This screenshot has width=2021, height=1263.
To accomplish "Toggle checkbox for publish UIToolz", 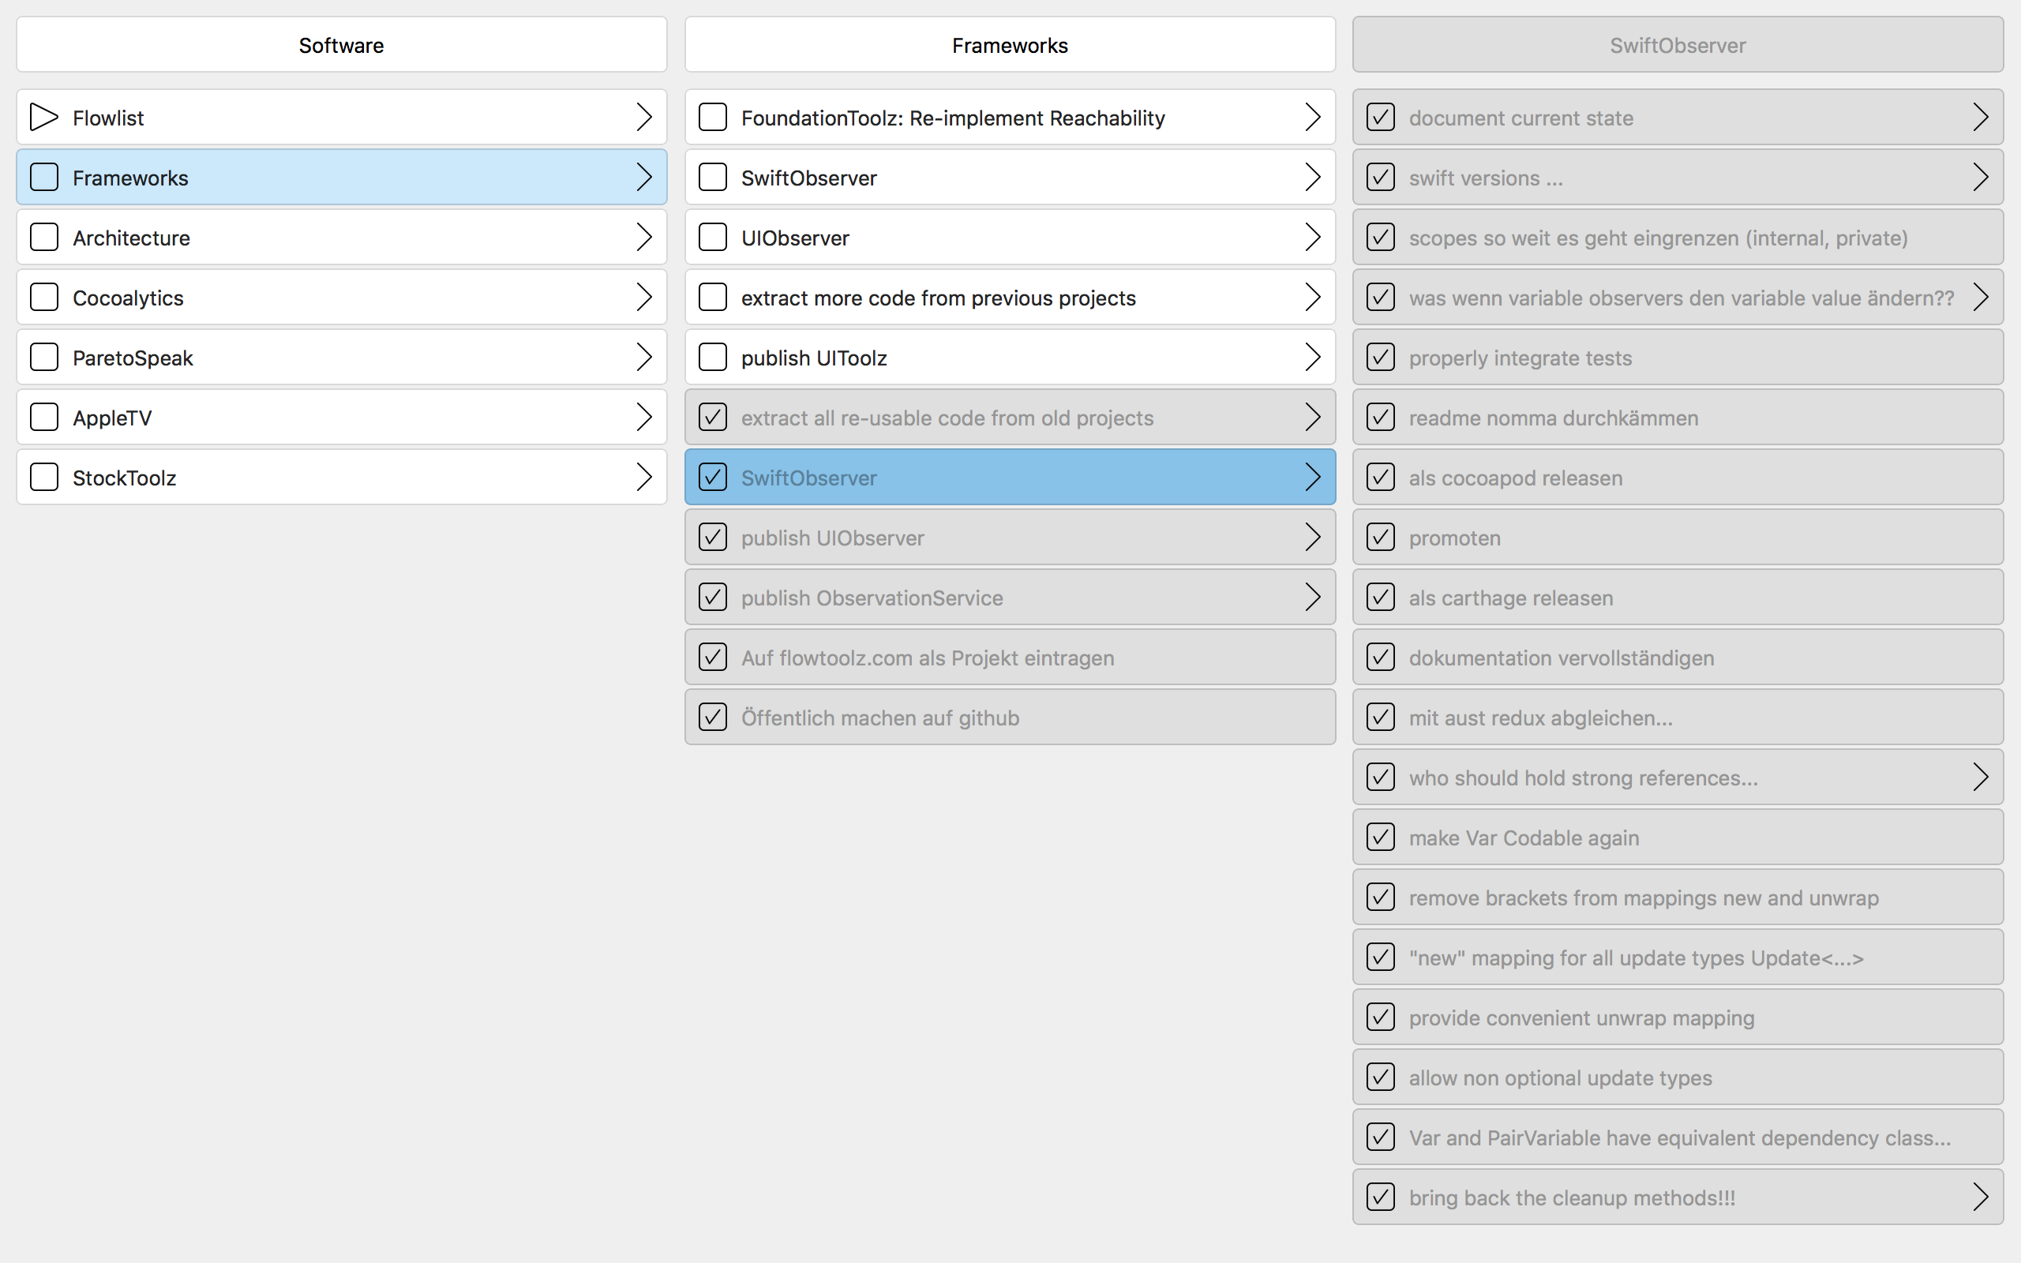I will [711, 358].
